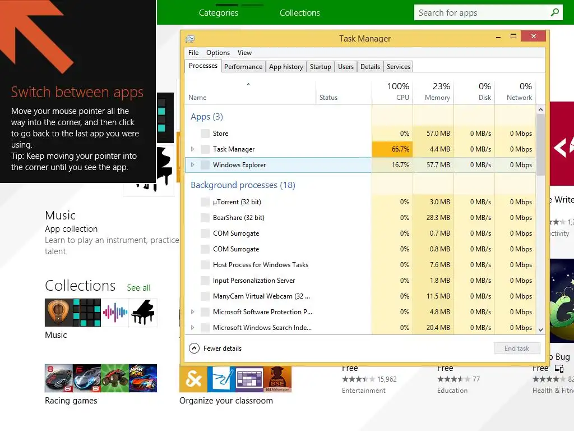Screen dimensions: 574x431
Task: Sort processes by Memory column
Action: (433, 91)
